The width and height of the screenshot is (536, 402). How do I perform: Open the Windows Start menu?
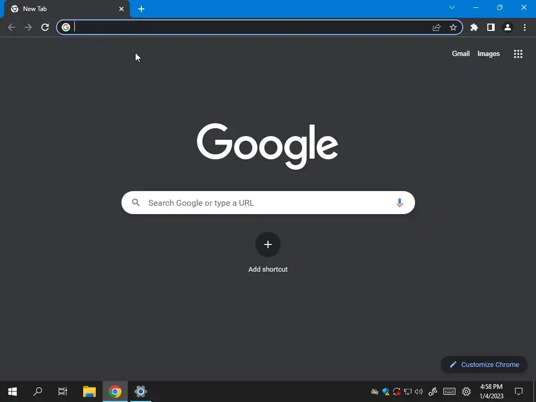coord(13,392)
